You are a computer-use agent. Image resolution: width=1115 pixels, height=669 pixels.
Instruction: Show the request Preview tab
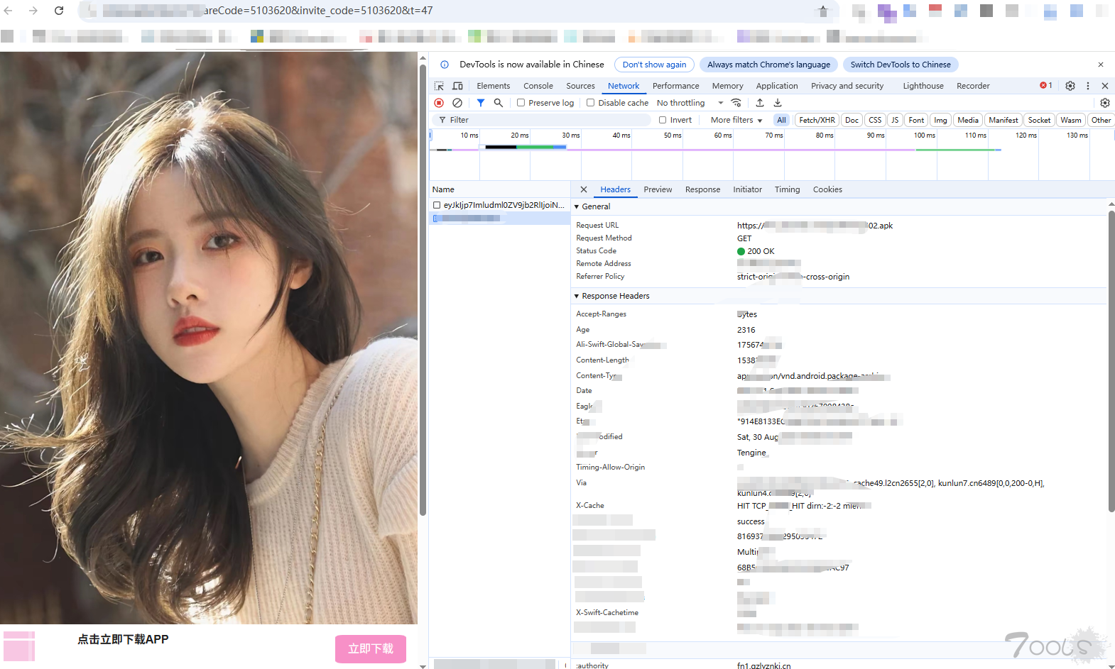(658, 189)
